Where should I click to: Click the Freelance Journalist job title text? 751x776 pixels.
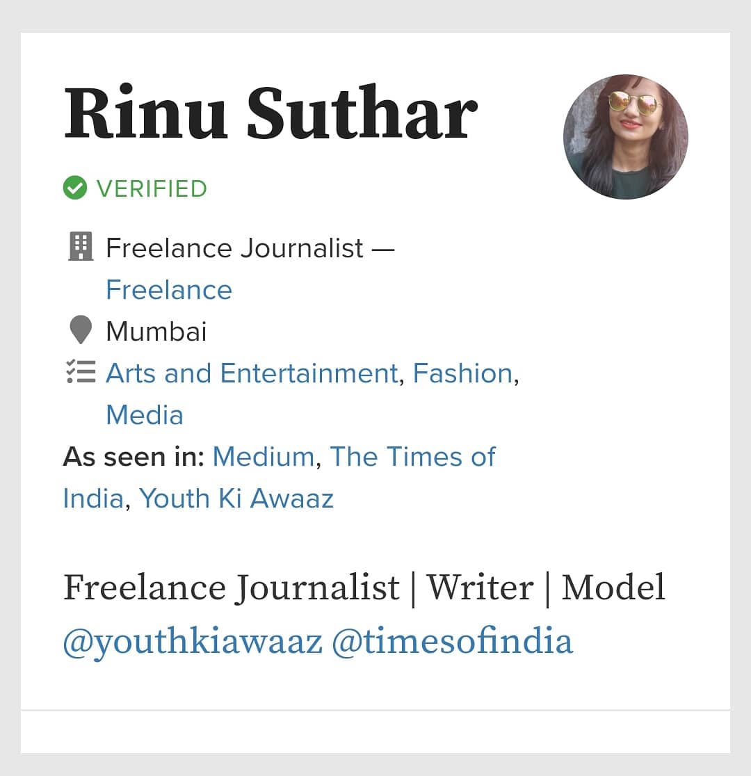[234, 248]
